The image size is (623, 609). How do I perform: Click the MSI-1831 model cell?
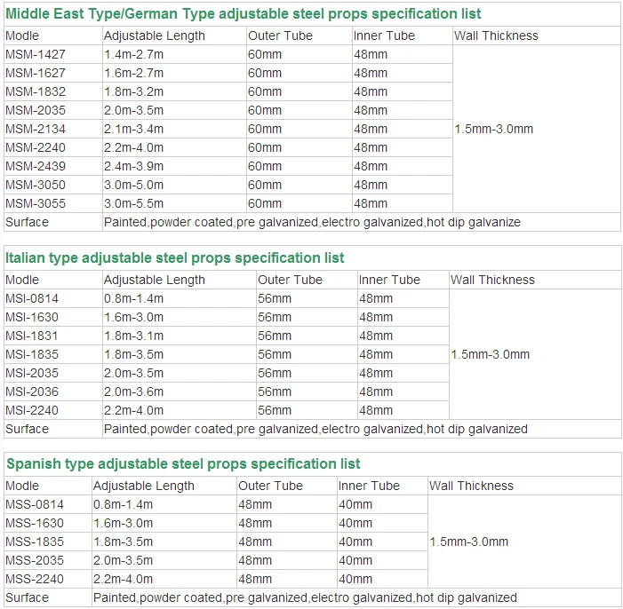tap(33, 336)
